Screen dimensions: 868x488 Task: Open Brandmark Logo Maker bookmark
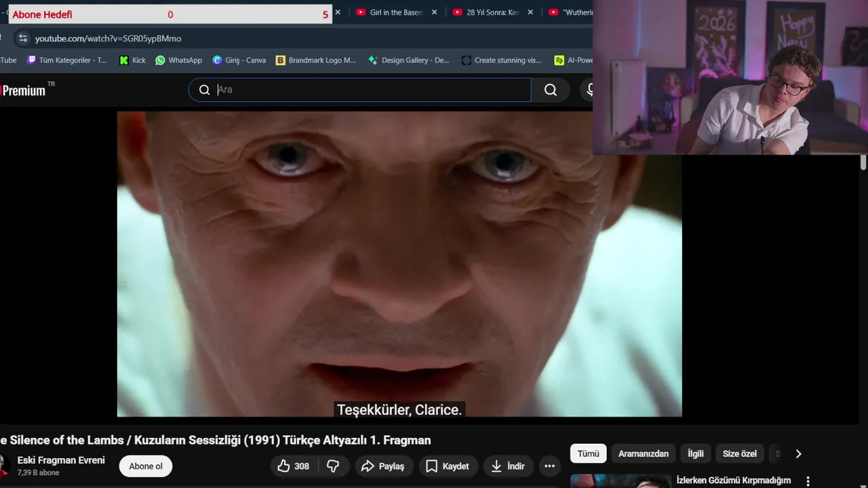(x=316, y=60)
